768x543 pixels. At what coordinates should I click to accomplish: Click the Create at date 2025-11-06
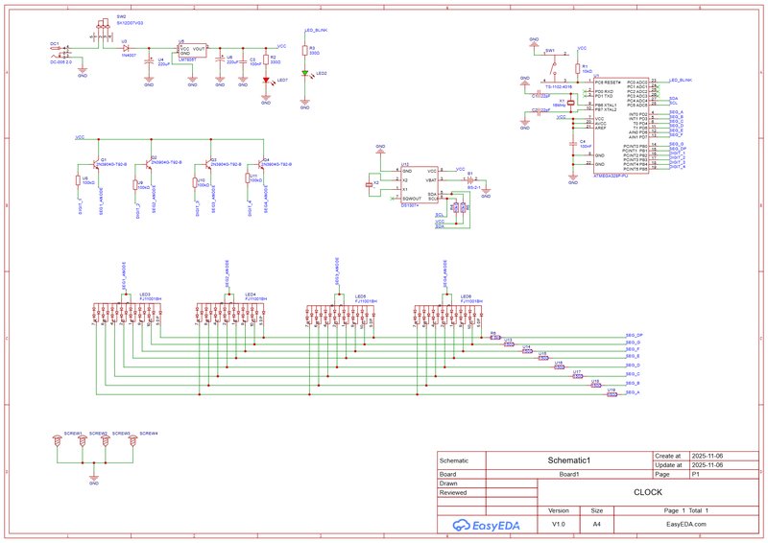(707, 456)
